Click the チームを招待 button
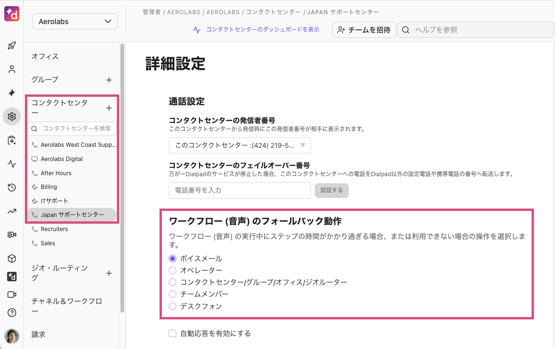 [364, 30]
